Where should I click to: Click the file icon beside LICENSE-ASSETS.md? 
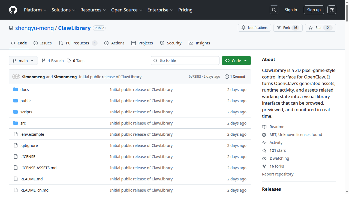pos(16,168)
